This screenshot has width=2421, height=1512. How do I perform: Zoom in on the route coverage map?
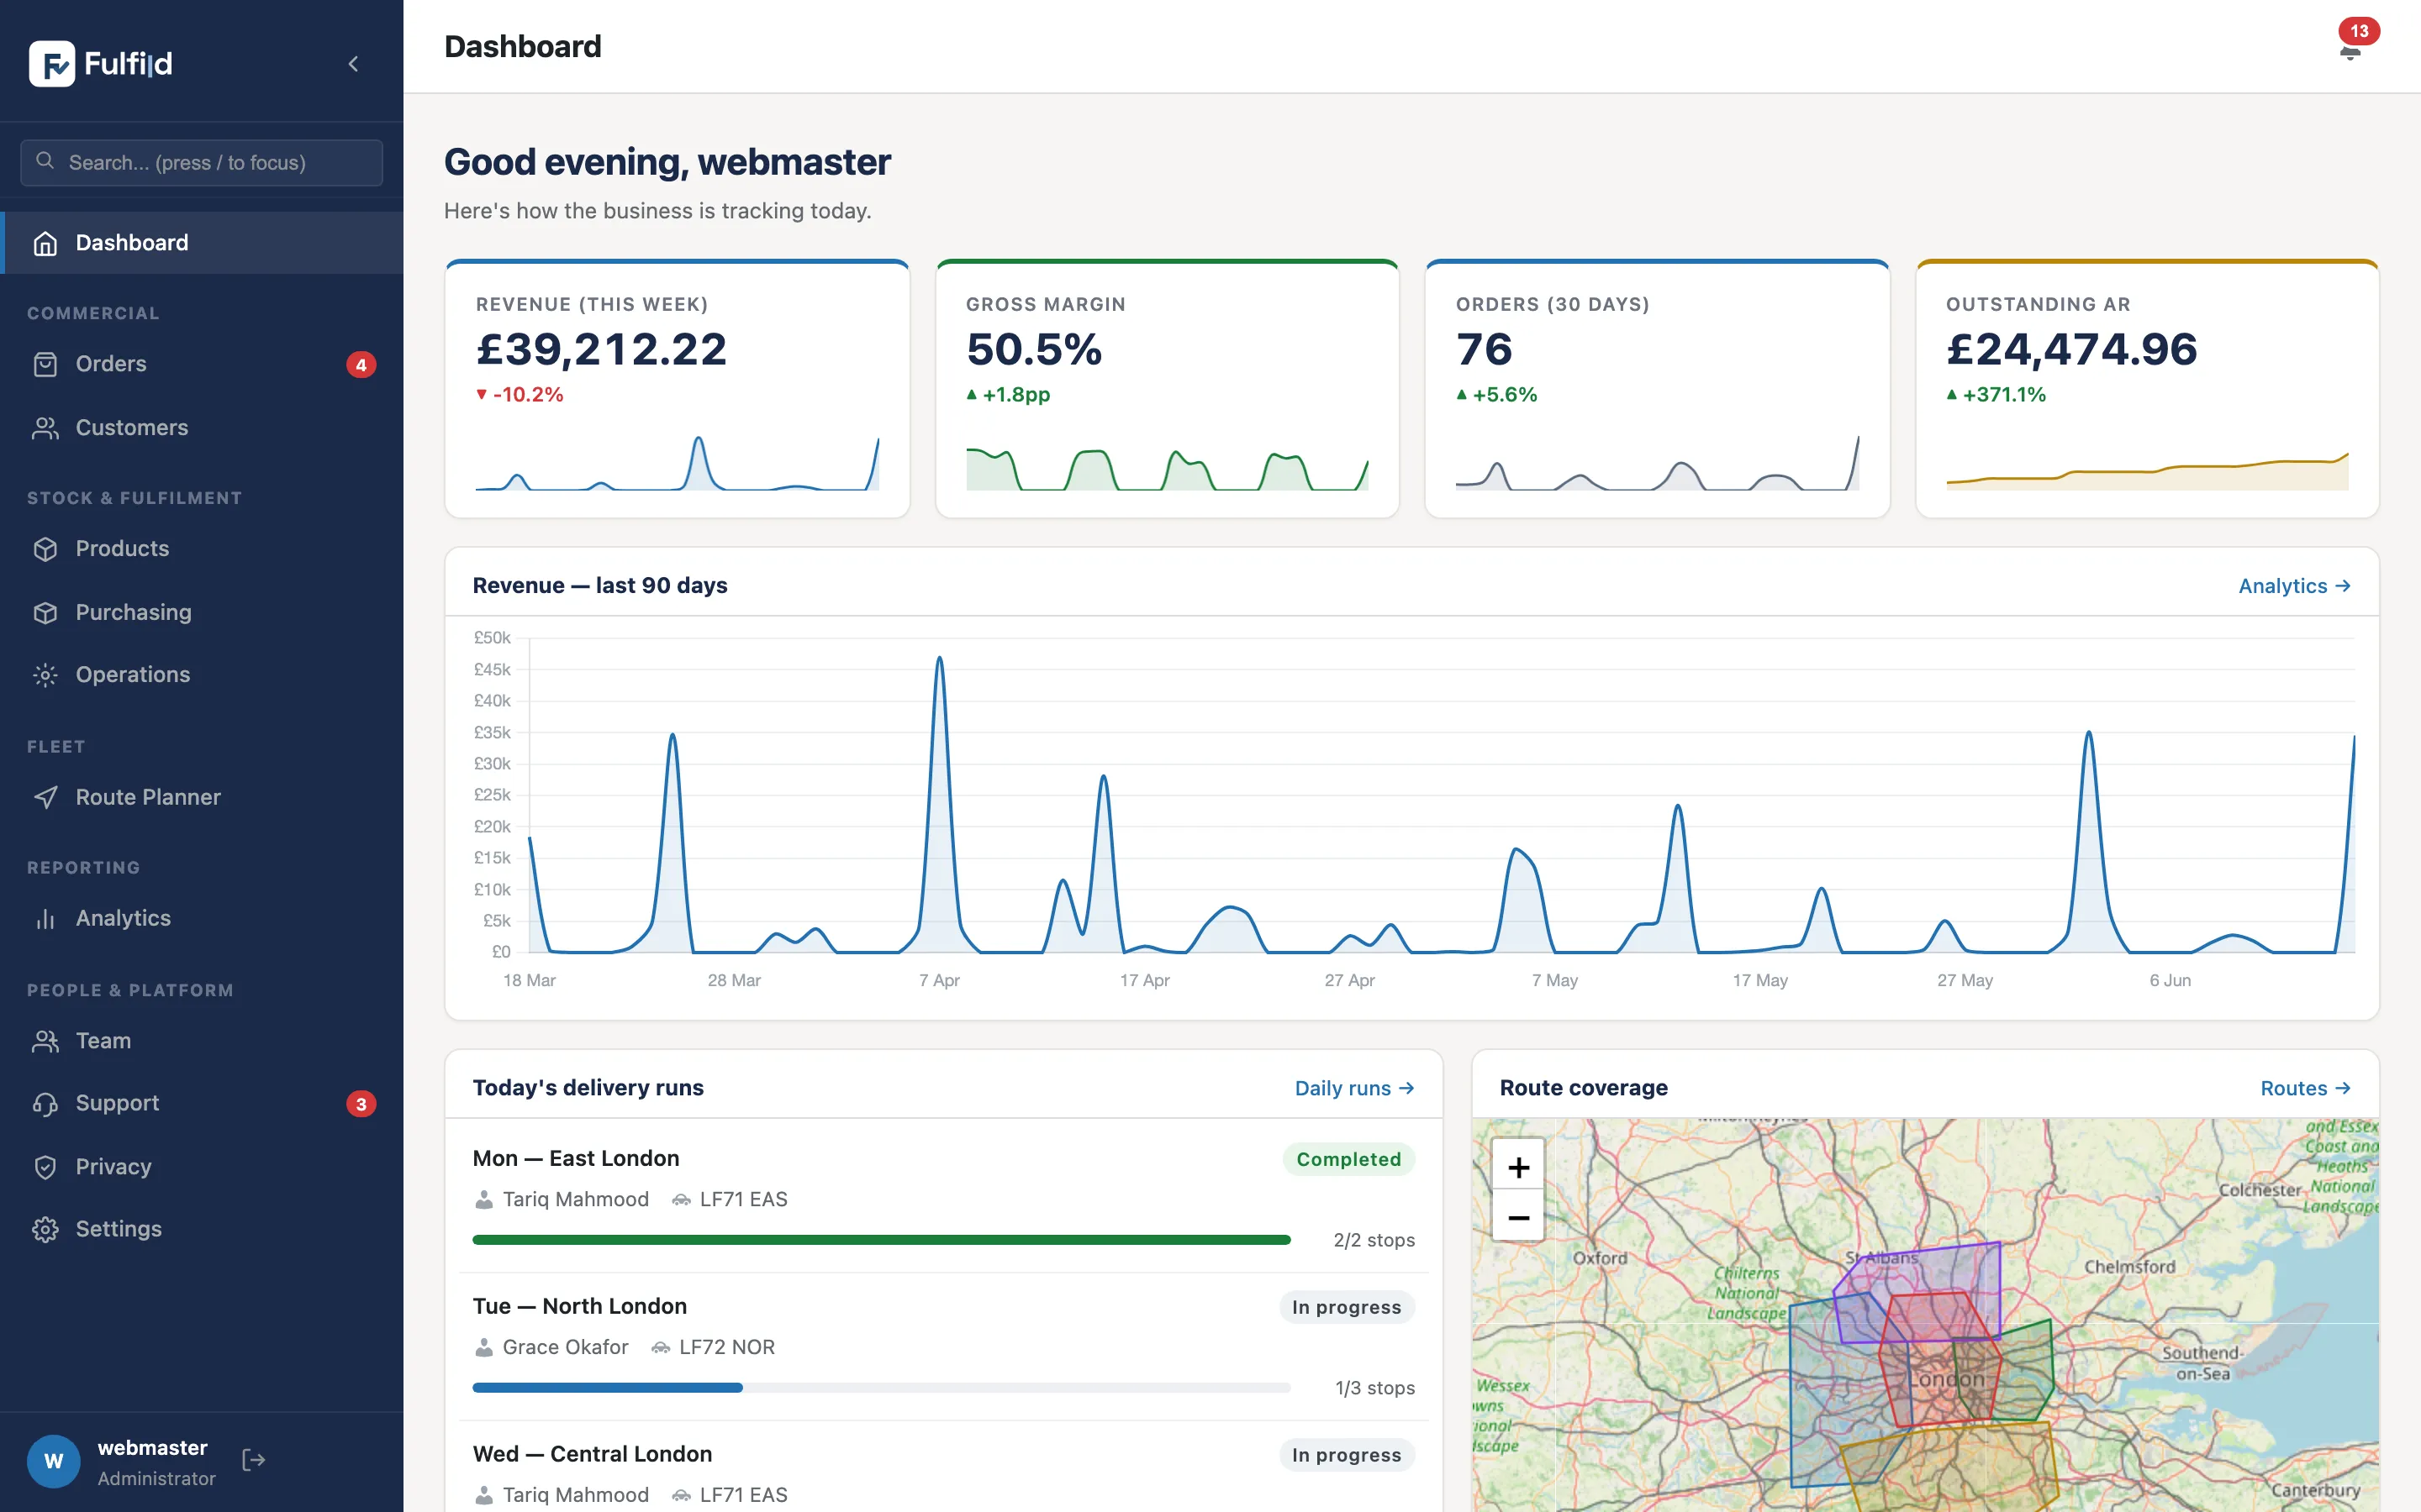(x=1517, y=1166)
